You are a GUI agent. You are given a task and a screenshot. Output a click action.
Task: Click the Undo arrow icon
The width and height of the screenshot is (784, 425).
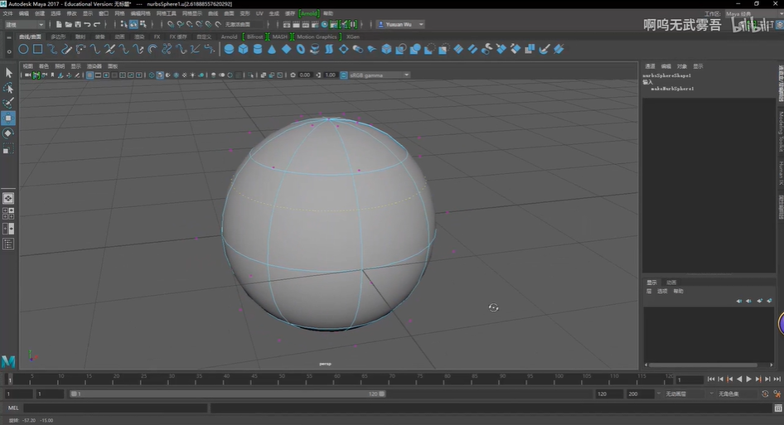pos(88,24)
